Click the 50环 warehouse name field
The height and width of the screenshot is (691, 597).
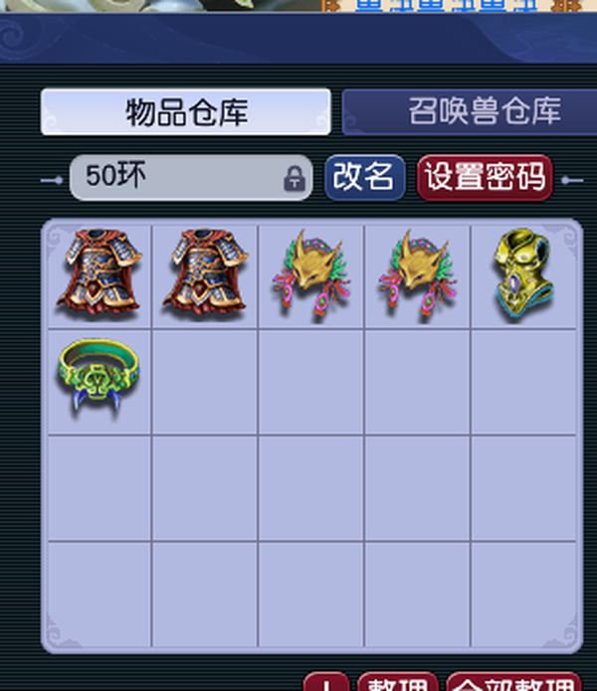click(x=191, y=177)
